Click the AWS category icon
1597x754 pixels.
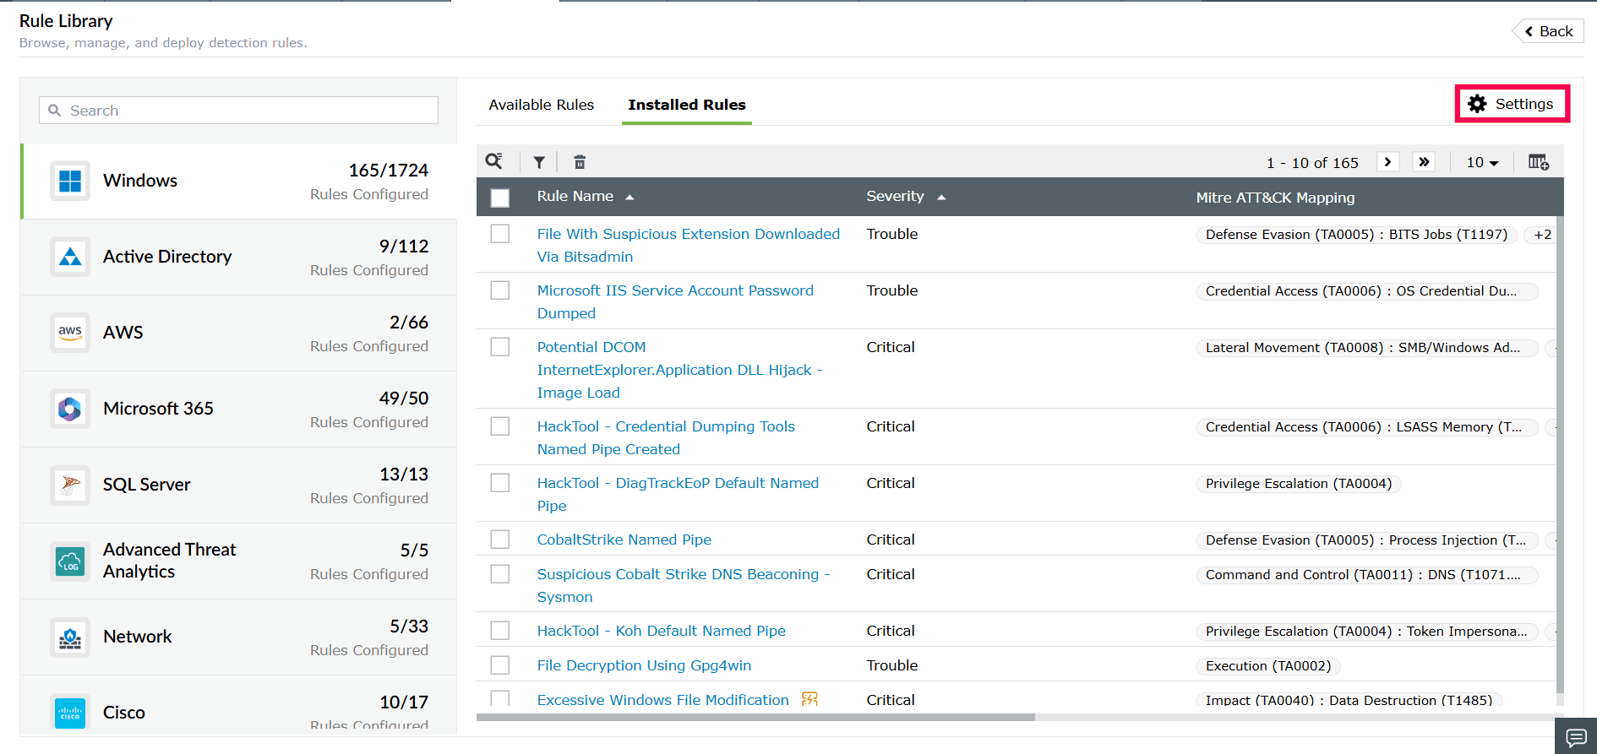[x=70, y=333]
